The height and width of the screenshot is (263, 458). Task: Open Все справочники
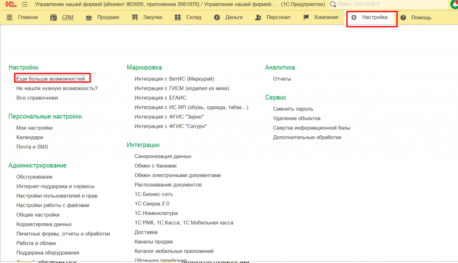(37, 98)
